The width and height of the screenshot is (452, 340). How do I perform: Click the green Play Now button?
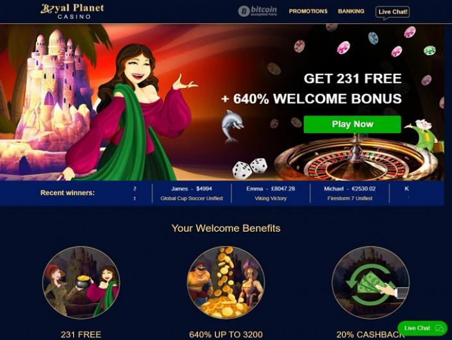coord(352,124)
